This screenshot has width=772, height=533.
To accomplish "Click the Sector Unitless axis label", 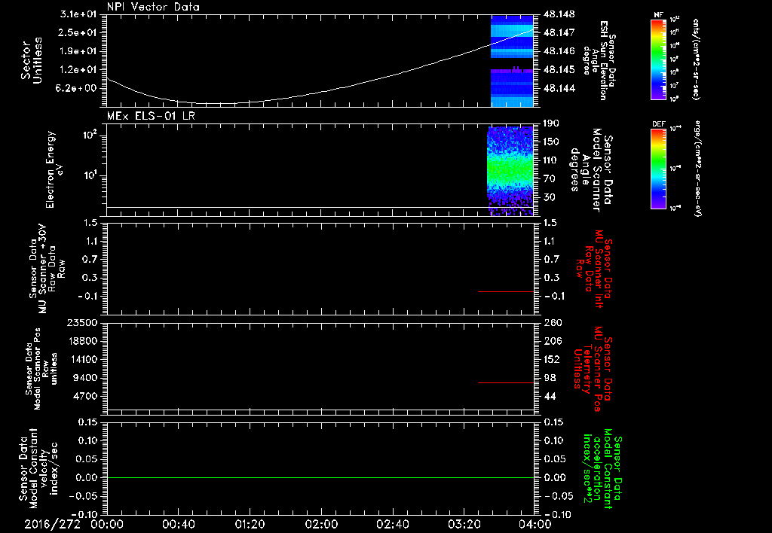I will tap(32, 61).
